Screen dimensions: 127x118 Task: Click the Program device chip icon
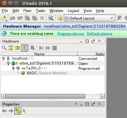[x=33, y=48]
